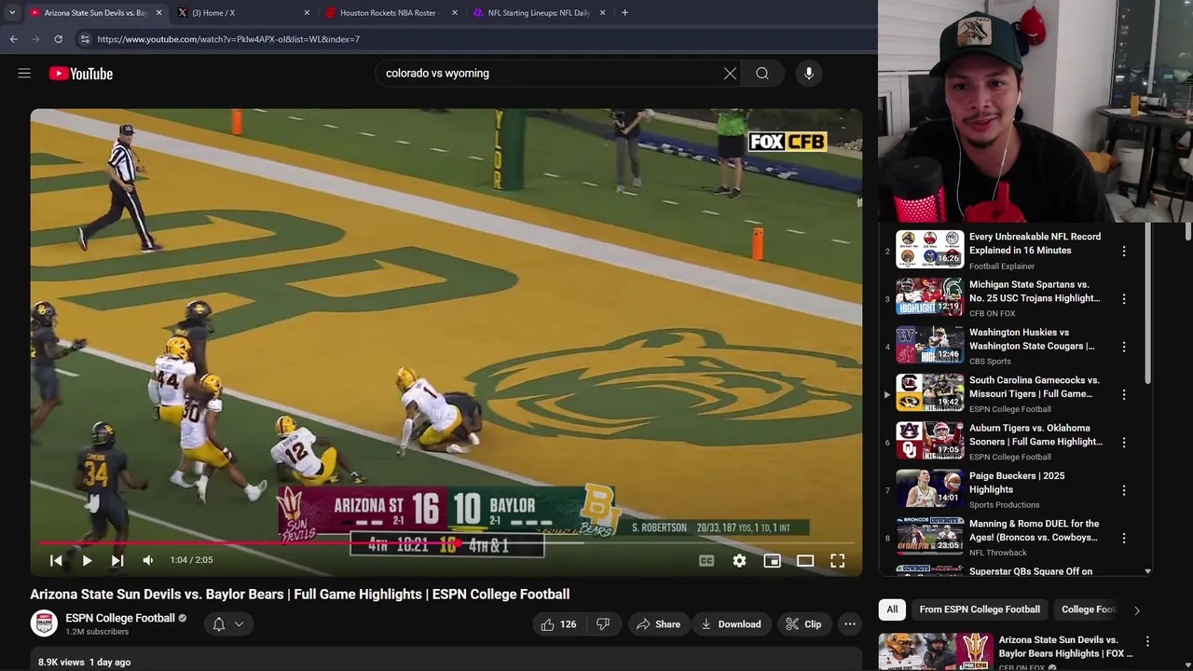Create a Clip of the video
The width and height of the screenshot is (1193, 671).
point(803,624)
